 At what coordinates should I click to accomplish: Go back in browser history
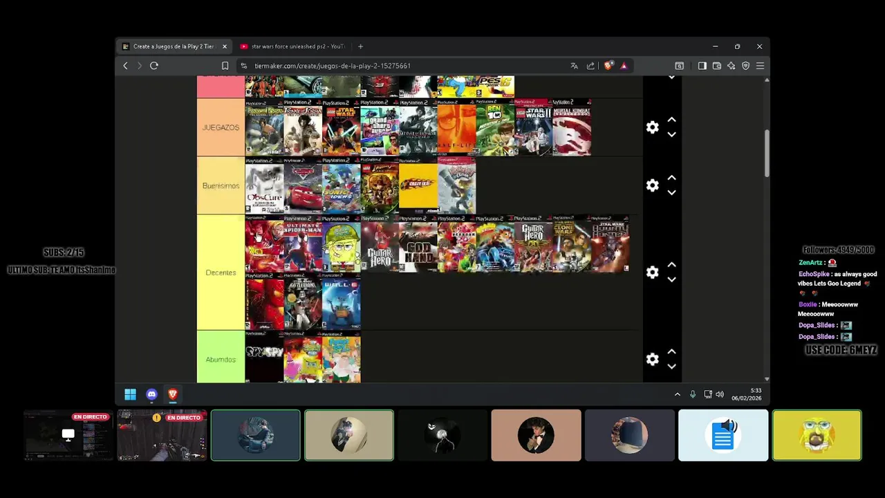tap(125, 66)
